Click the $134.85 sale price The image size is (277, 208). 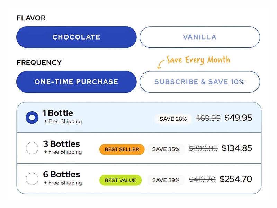(237, 148)
